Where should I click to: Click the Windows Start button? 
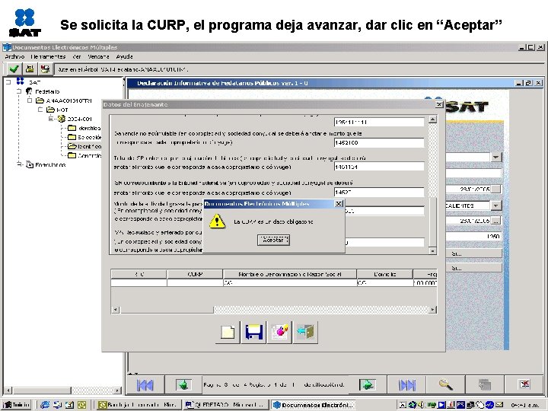coord(17,405)
